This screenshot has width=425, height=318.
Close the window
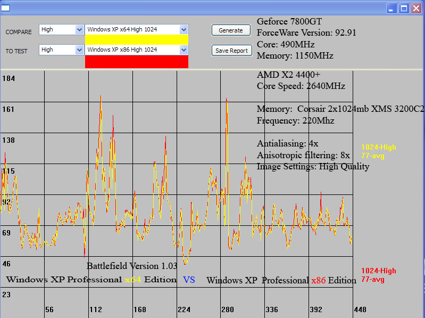pyautogui.click(x=416, y=9)
